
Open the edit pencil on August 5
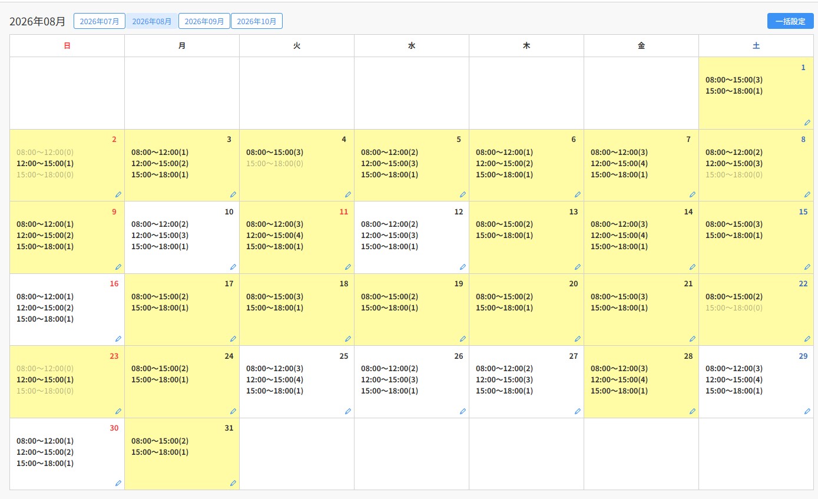pyautogui.click(x=463, y=194)
